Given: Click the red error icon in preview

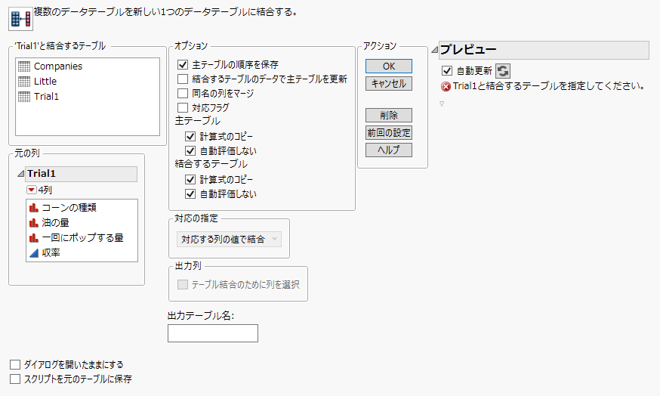Looking at the screenshot, I should (x=446, y=86).
